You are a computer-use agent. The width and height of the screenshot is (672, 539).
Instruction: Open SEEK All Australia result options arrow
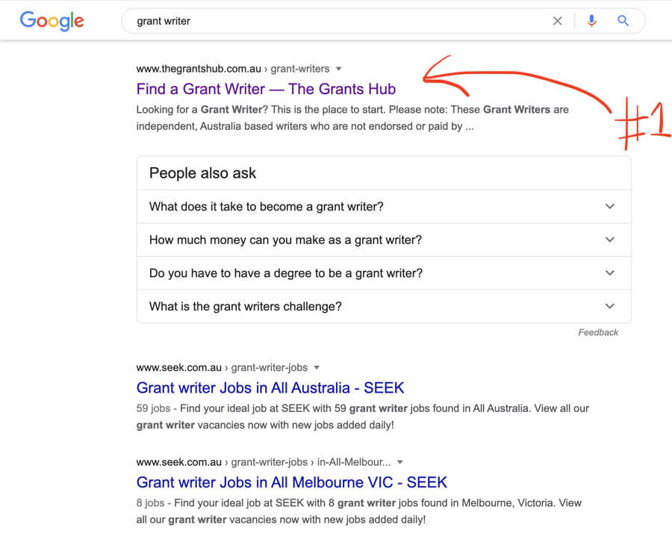(x=317, y=367)
